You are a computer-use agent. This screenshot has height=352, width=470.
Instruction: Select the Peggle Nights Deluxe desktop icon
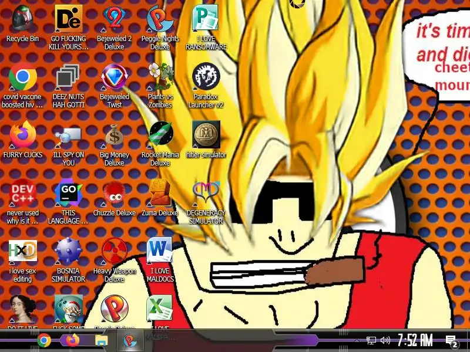point(160,19)
